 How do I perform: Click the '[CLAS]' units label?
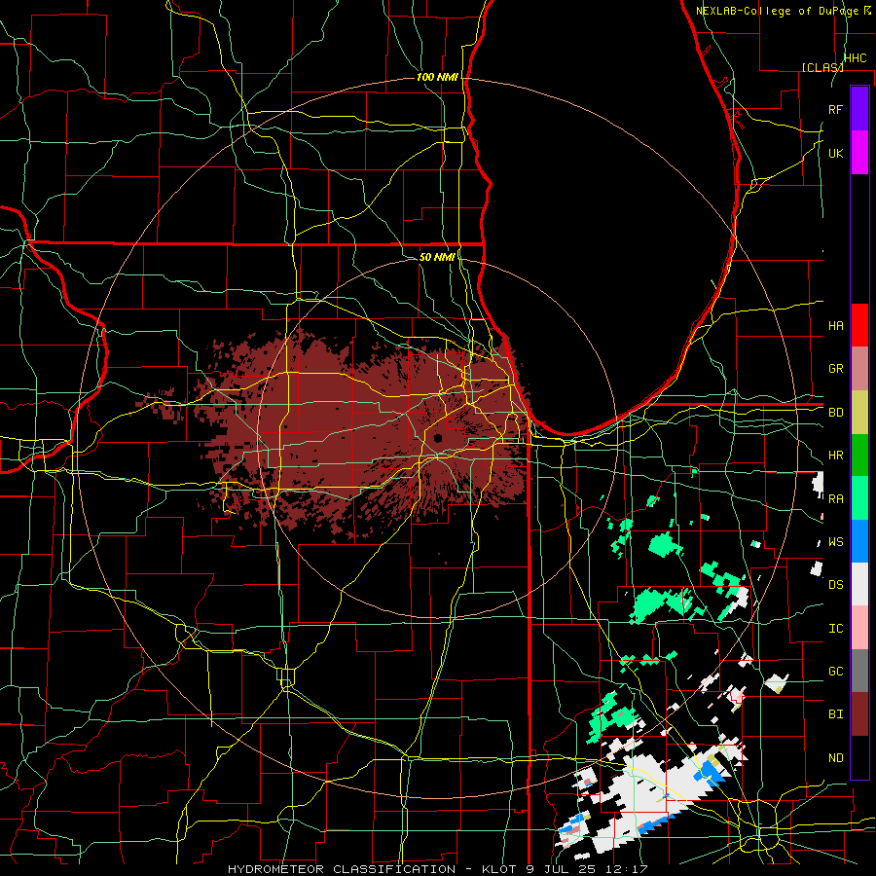coord(822,67)
